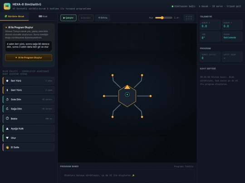
Task: Click the orange heading arrow on robot
Action: coord(127,87)
